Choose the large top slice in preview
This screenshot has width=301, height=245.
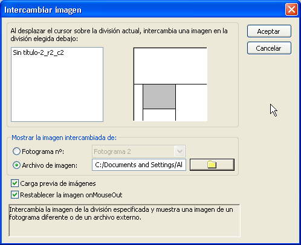pyautogui.click(x=170, y=66)
